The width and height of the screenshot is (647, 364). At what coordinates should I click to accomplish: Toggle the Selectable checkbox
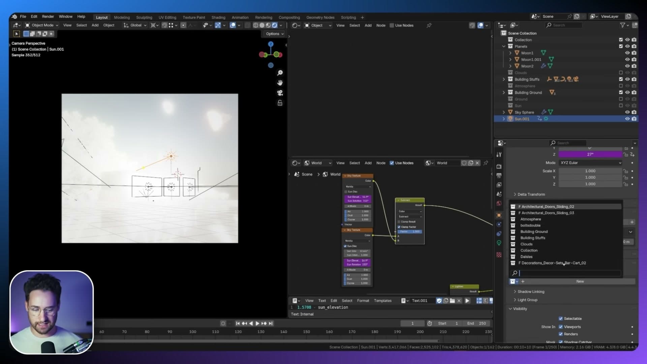[561, 318]
